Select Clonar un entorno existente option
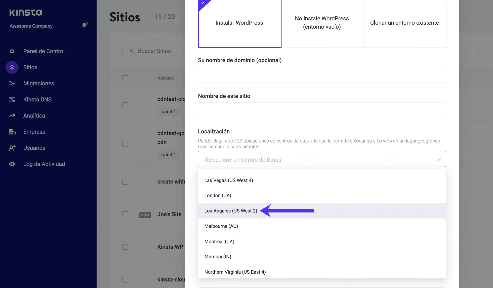493x288 pixels. [404, 23]
